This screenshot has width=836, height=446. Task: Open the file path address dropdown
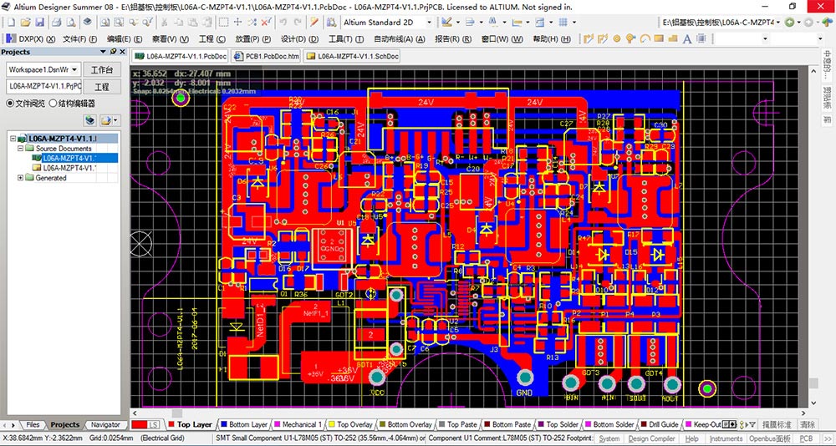pyautogui.click(x=778, y=23)
